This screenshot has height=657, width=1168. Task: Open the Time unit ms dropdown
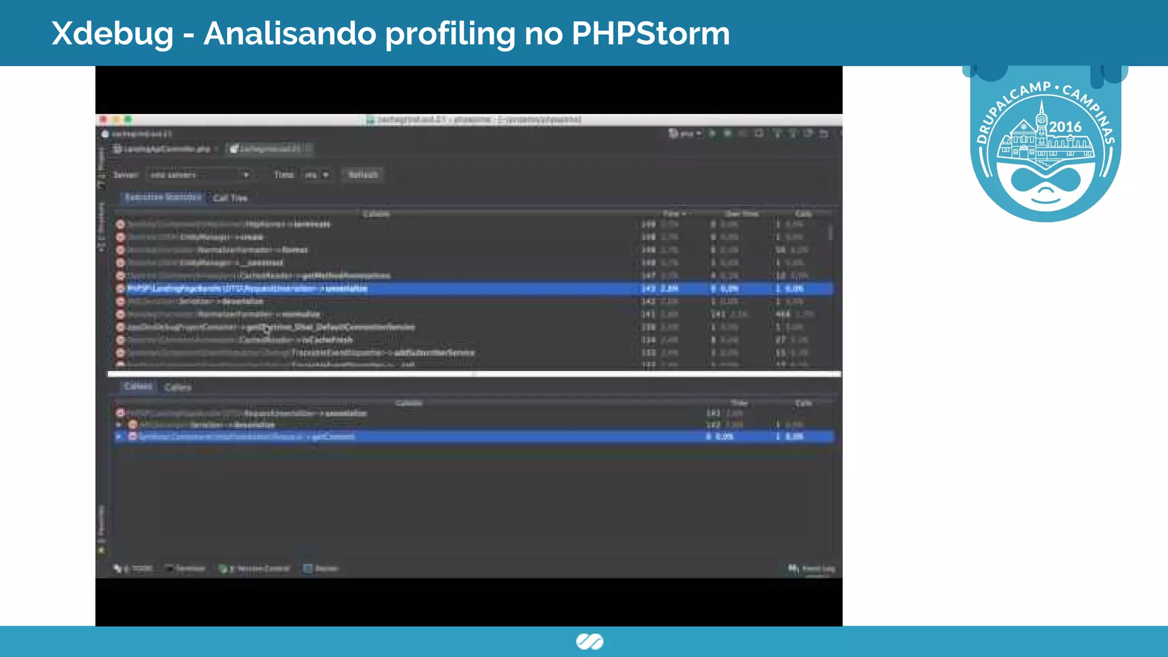pyautogui.click(x=317, y=175)
